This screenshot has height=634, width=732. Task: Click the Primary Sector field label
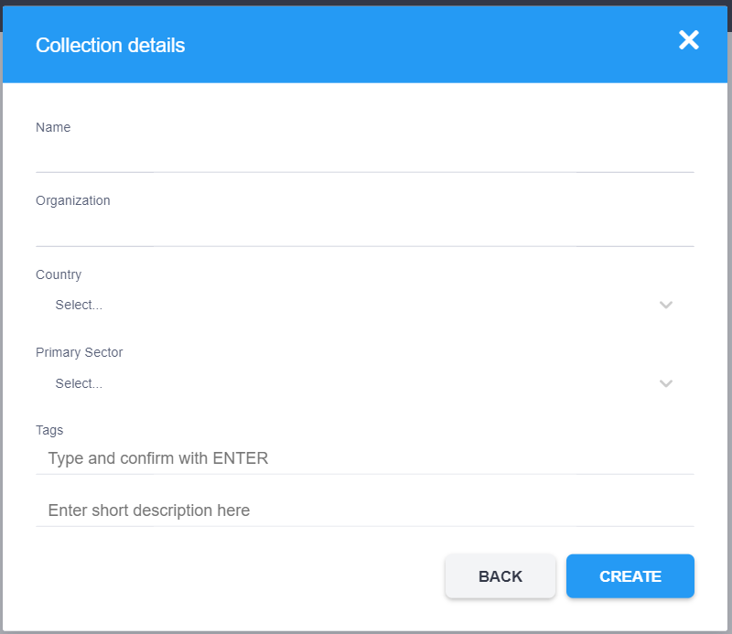pos(79,352)
